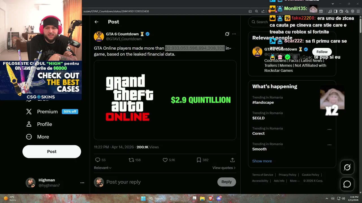
Task: Click the large white Post button
Action: coord(52,151)
